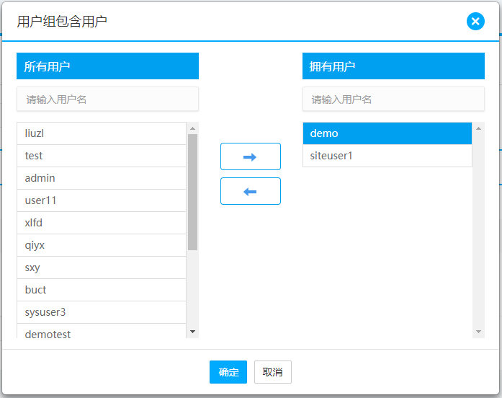Click the left arrow to remove user

pyautogui.click(x=250, y=191)
